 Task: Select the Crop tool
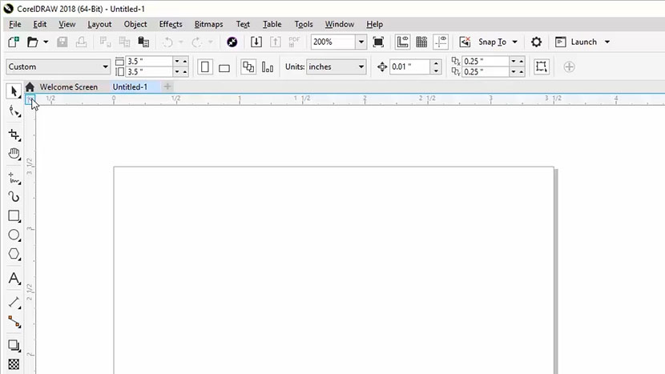[14, 135]
